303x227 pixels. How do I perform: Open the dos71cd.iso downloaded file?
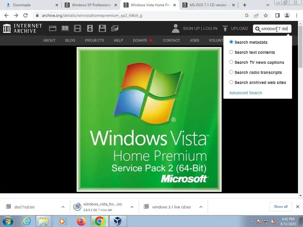25,207
